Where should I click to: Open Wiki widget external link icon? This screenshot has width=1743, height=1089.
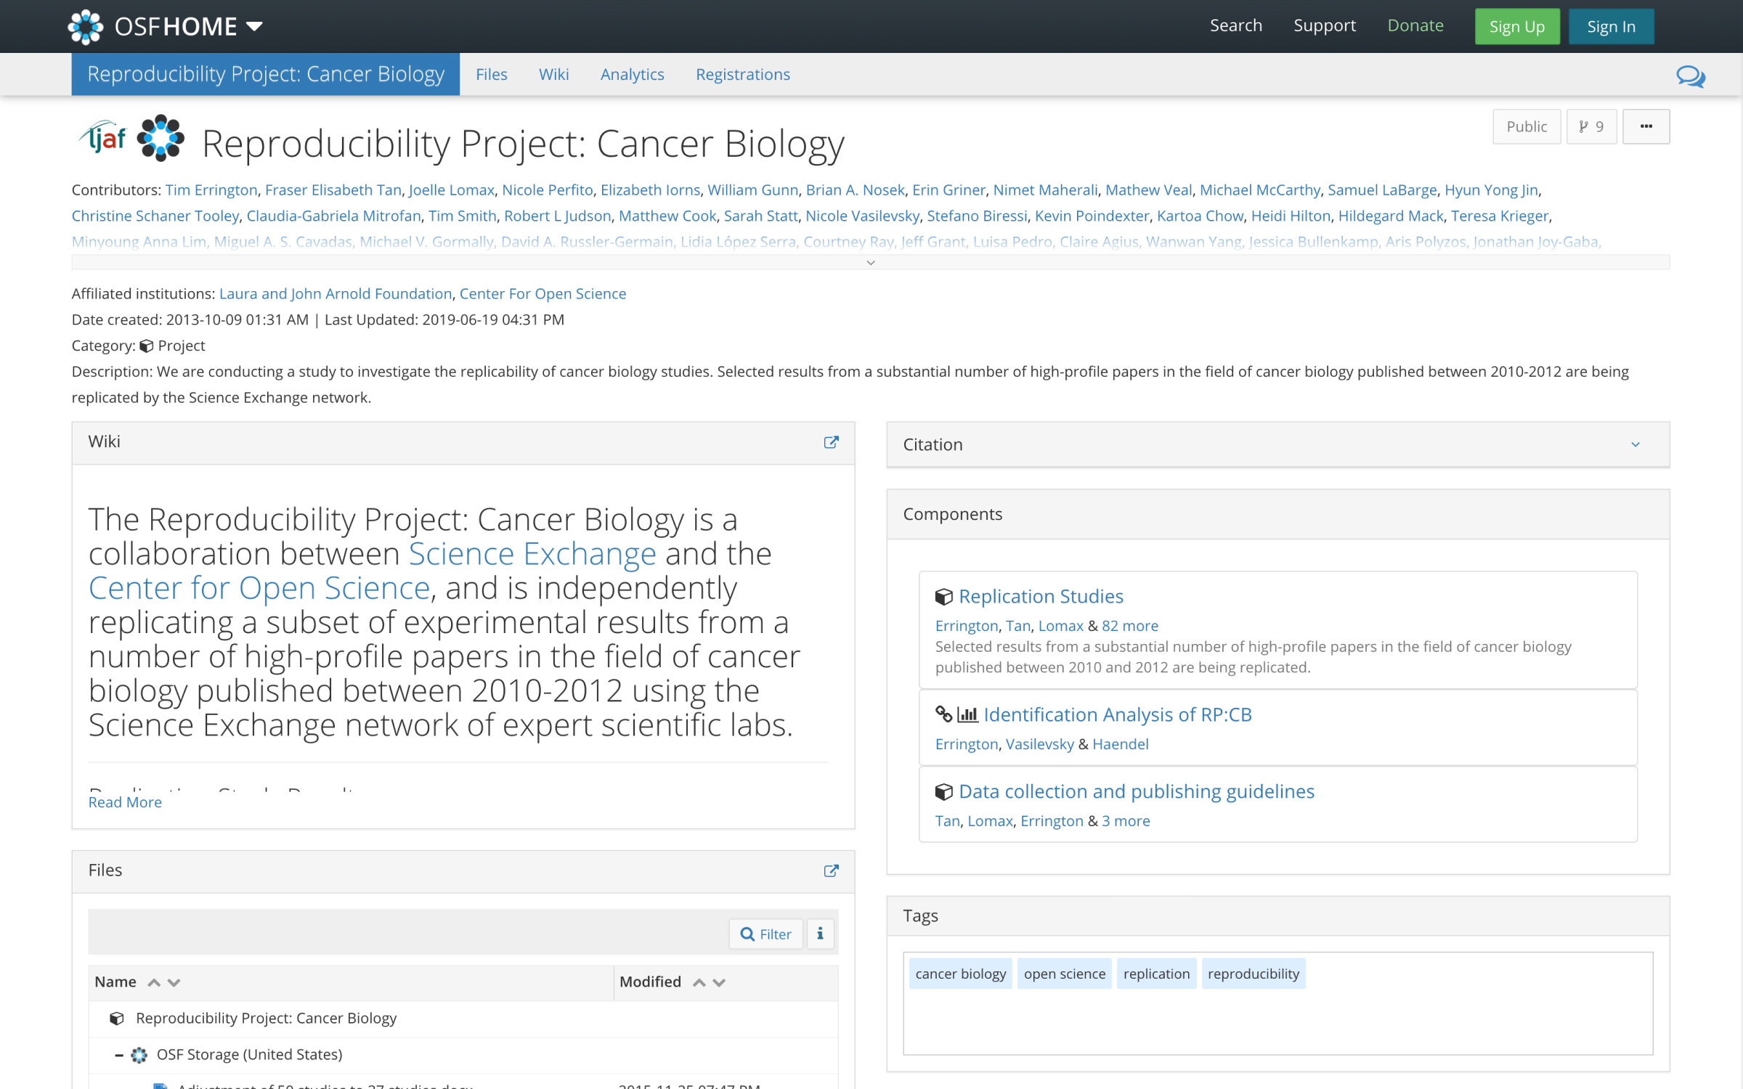coord(831,442)
